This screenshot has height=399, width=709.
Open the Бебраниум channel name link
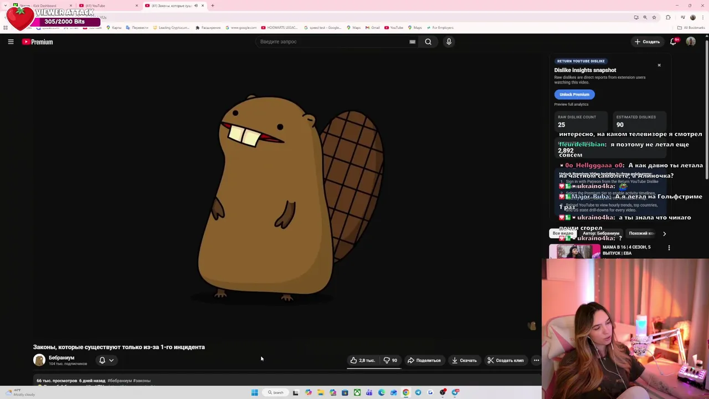61,358
